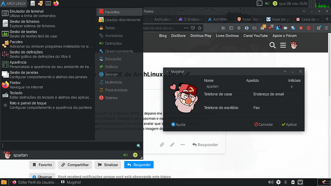The width and height of the screenshot is (331, 186).
Task: Open Gestor de janelas entry
Action: click(x=47, y=74)
